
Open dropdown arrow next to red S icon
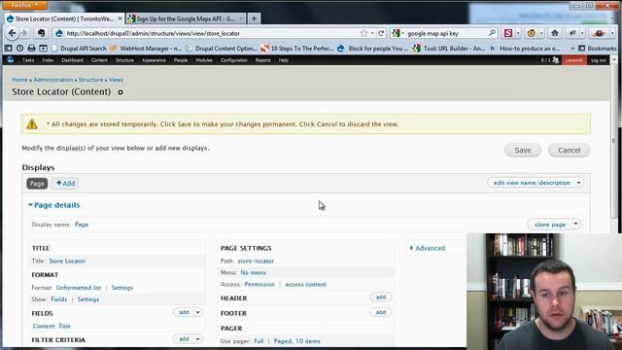pyautogui.click(x=518, y=33)
